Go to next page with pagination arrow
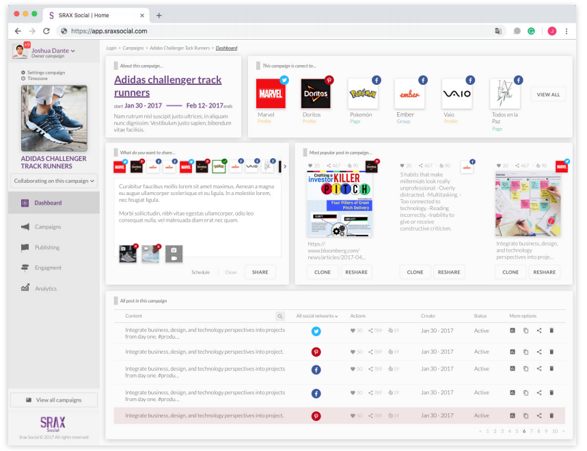 click(x=563, y=431)
